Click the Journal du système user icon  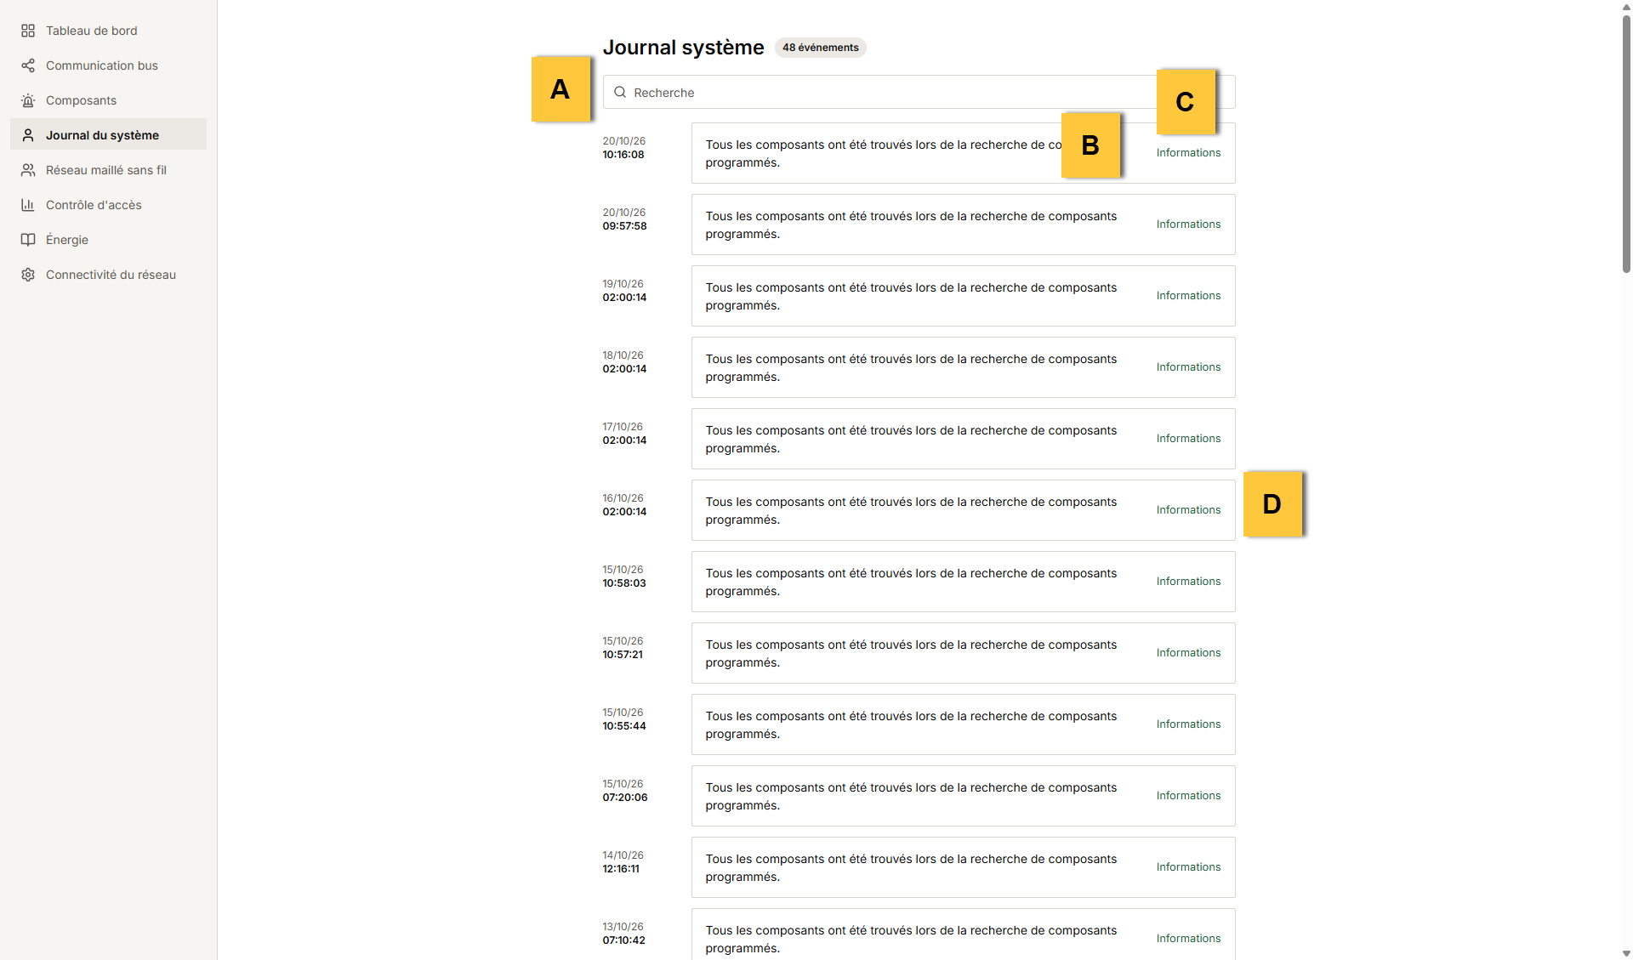tap(28, 135)
